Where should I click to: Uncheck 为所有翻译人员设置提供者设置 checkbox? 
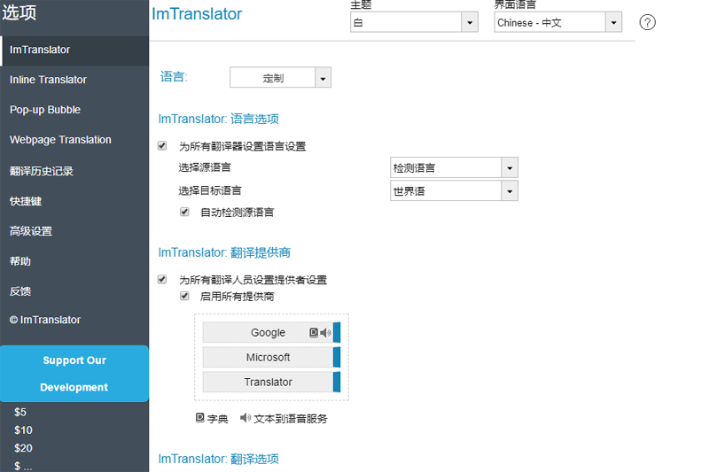[162, 279]
